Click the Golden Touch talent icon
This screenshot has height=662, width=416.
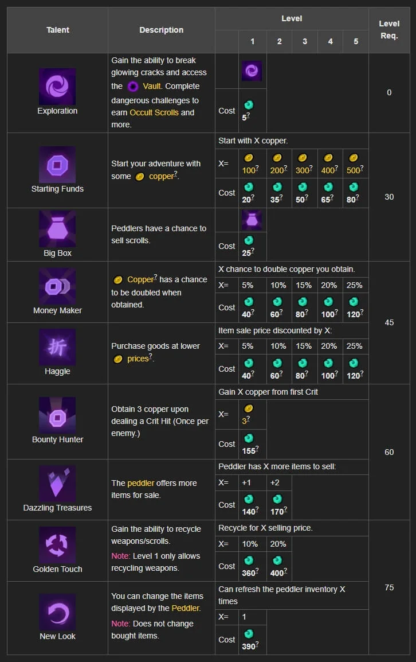click(57, 545)
